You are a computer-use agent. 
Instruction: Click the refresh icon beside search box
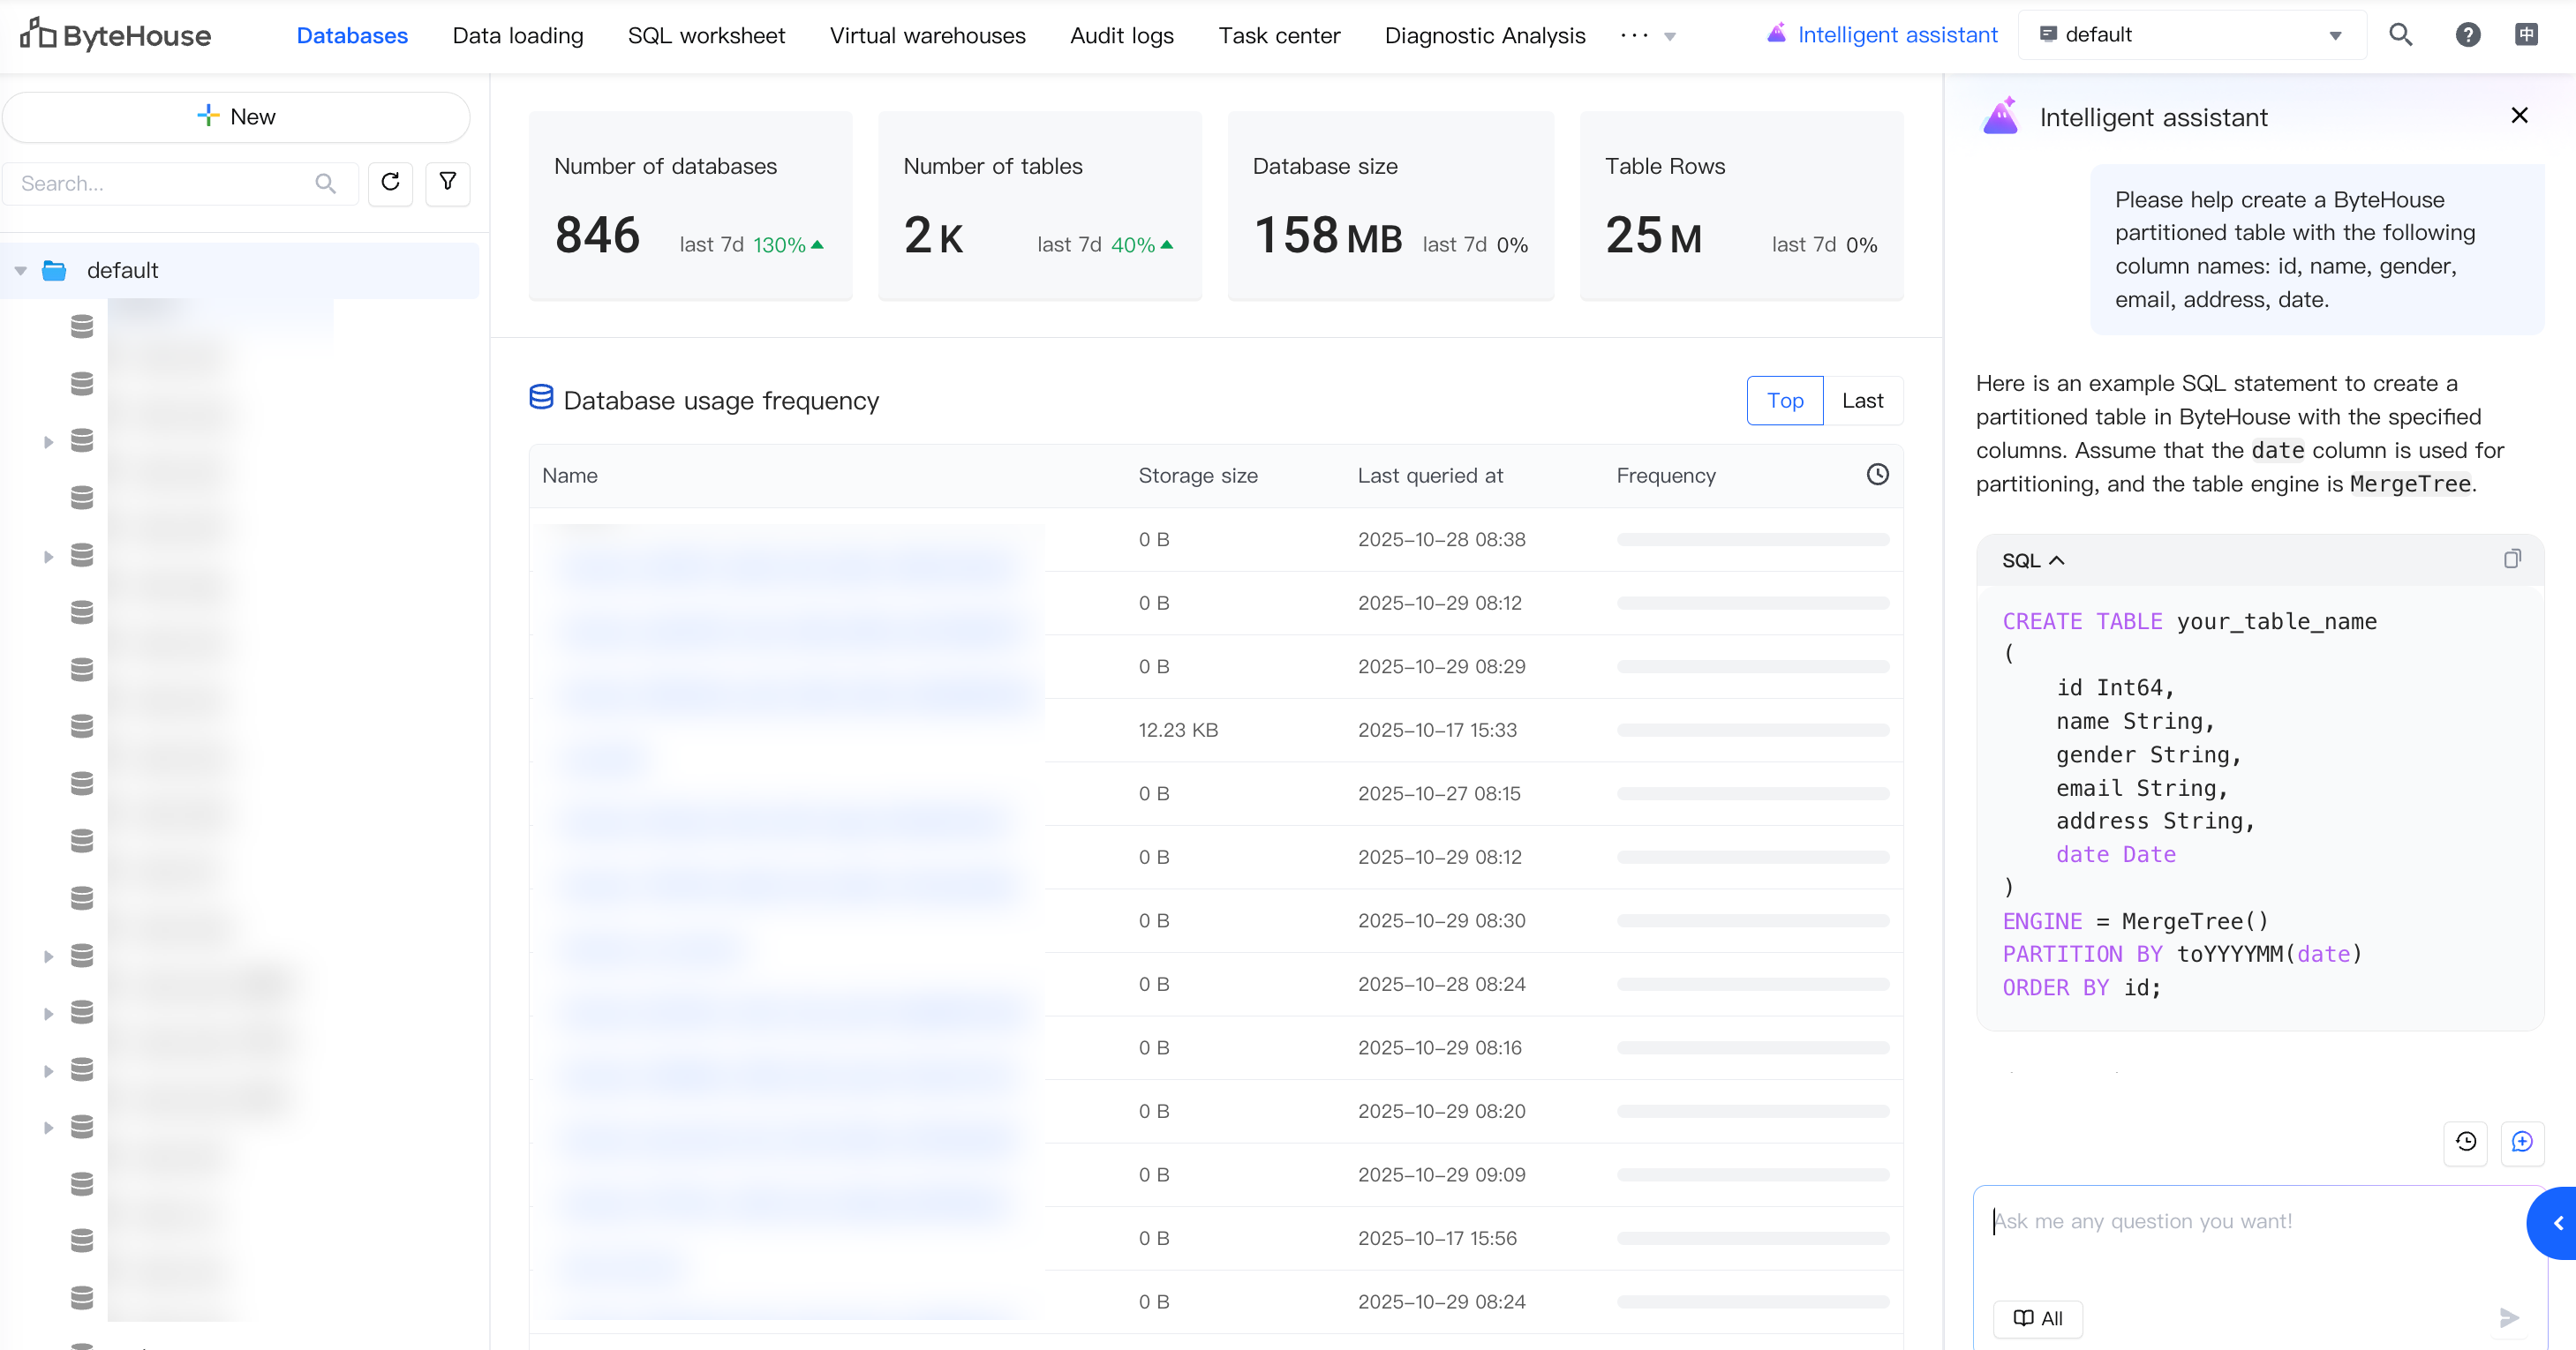coord(390,183)
